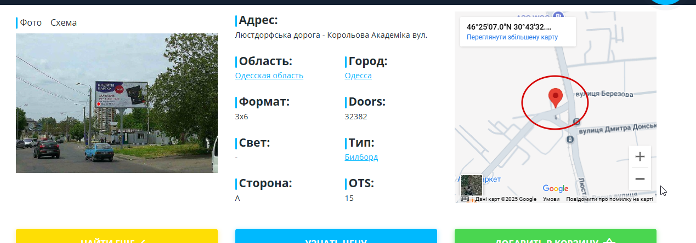Select the Doors value 32382
The width and height of the screenshot is (696, 243).
(356, 117)
